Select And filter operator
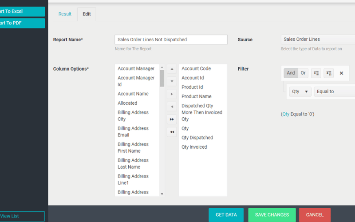The height and width of the screenshot is (222, 355). [x=291, y=73]
